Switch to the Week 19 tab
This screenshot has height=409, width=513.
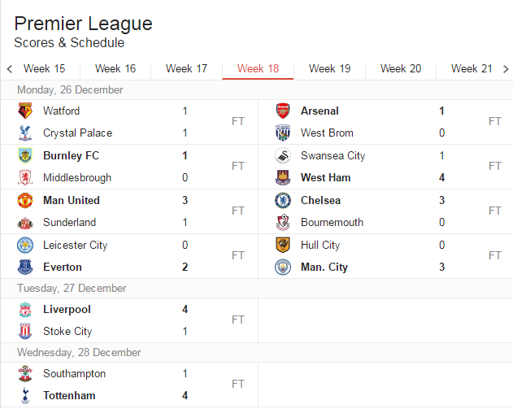329,69
